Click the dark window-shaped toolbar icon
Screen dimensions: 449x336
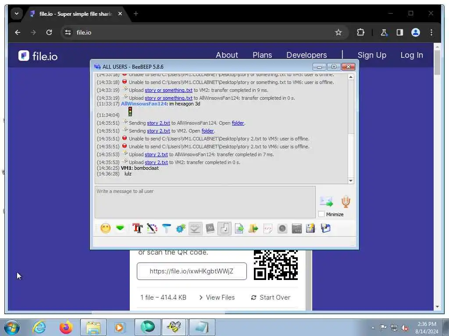(x=297, y=228)
